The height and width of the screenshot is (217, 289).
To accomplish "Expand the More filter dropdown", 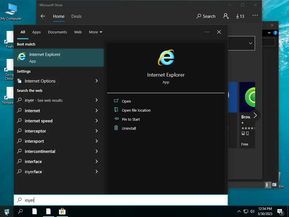I will [95, 32].
